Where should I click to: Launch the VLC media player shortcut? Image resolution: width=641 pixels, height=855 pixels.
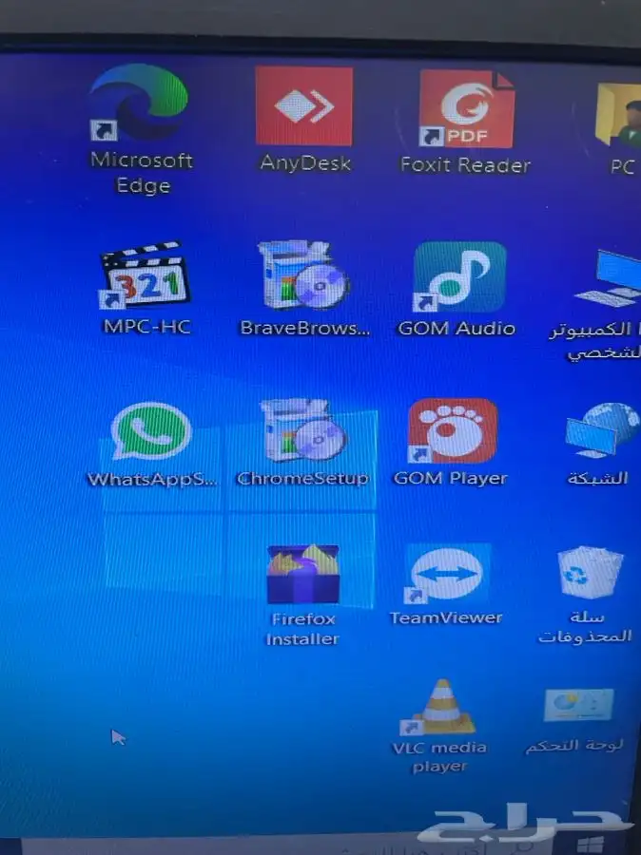click(440, 708)
